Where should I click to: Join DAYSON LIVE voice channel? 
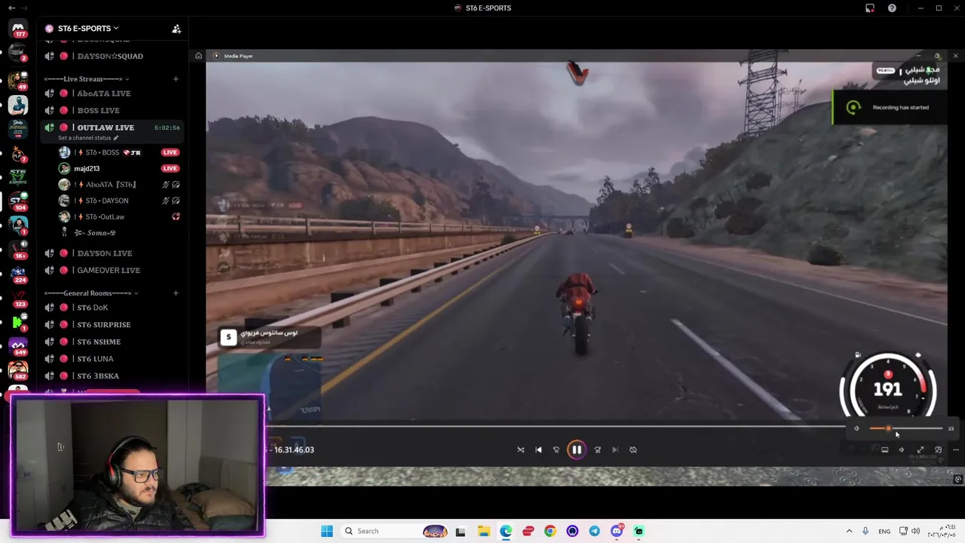(113, 253)
